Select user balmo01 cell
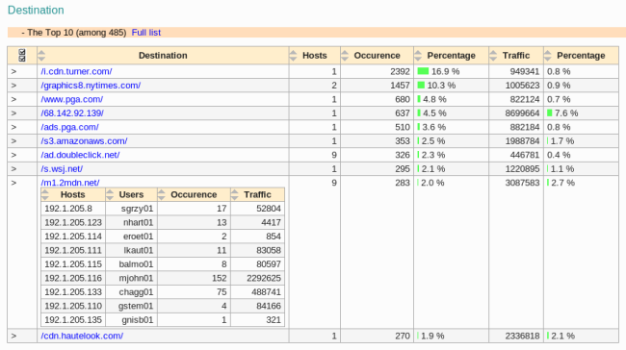The image size is (626, 350). tap(131, 264)
